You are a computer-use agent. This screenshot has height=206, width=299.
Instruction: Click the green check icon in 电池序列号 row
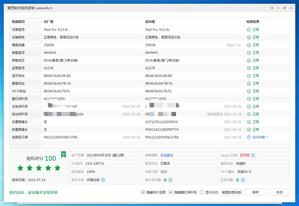pos(249,114)
